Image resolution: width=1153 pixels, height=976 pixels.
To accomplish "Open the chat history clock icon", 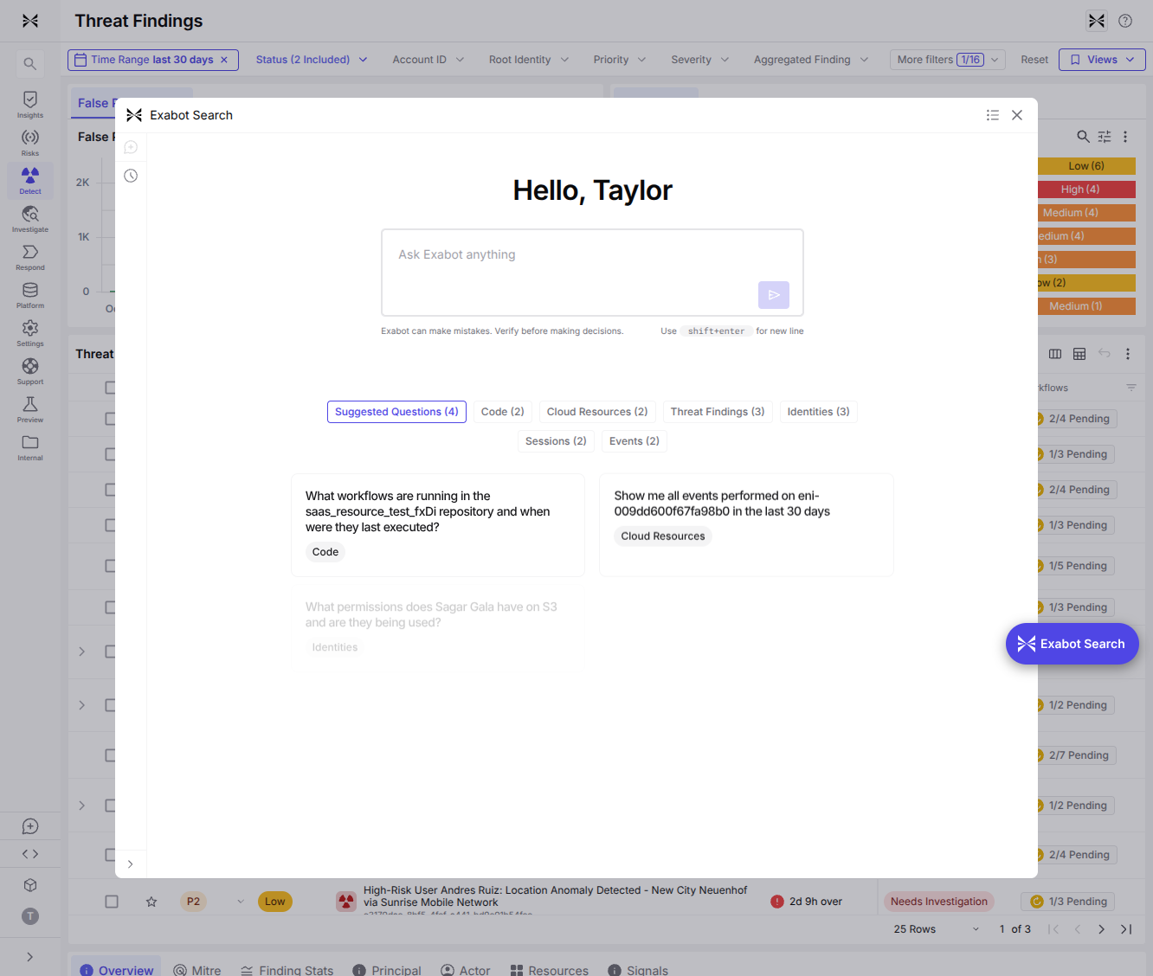I will pyautogui.click(x=131, y=176).
